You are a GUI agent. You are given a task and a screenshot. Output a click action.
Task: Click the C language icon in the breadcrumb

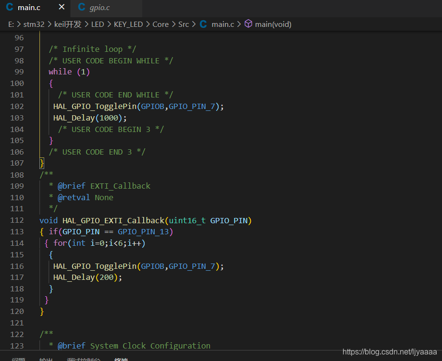pyautogui.click(x=203, y=24)
